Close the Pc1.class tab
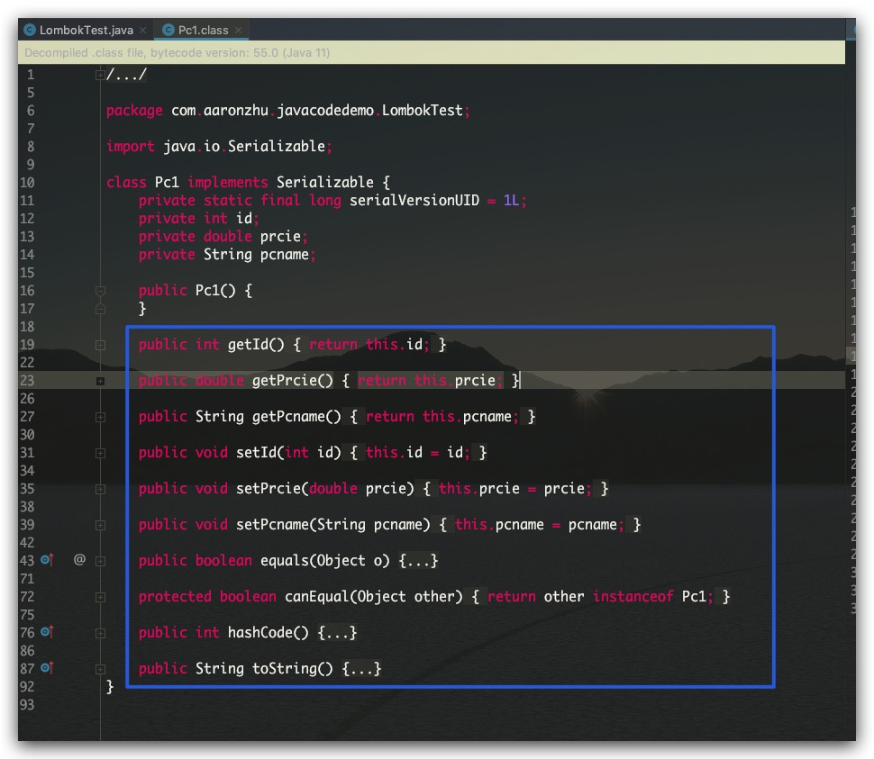Image resolution: width=874 pixels, height=759 pixels. [239, 30]
